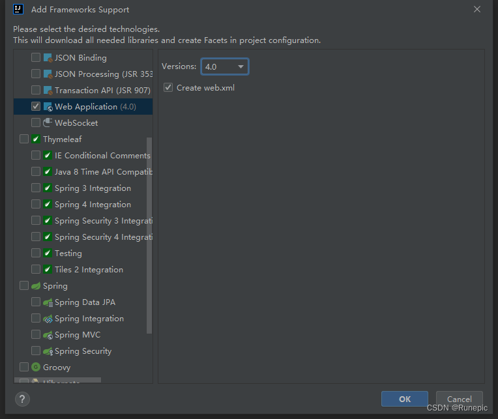Uncheck the Web Application checkbox
The width and height of the screenshot is (498, 419).
coord(36,106)
